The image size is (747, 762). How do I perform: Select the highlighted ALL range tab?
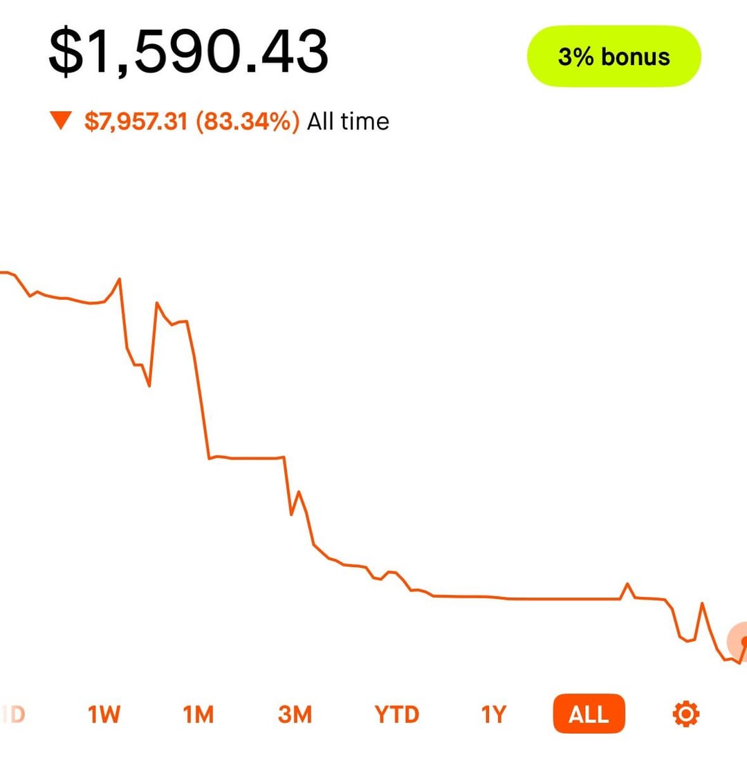[x=588, y=714]
